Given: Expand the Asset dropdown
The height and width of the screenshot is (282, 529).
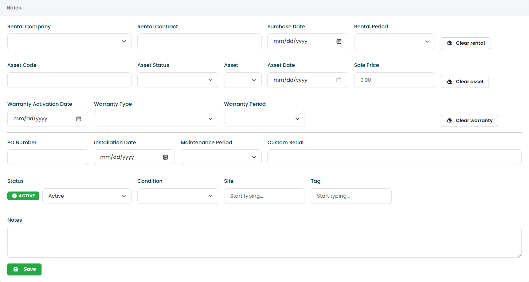Looking at the screenshot, I should tap(243, 80).
